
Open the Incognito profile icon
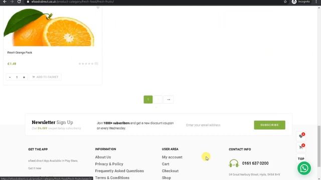(294, 1)
